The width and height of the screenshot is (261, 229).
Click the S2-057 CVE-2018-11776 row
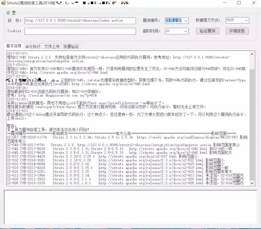pyautogui.click(x=127, y=139)
